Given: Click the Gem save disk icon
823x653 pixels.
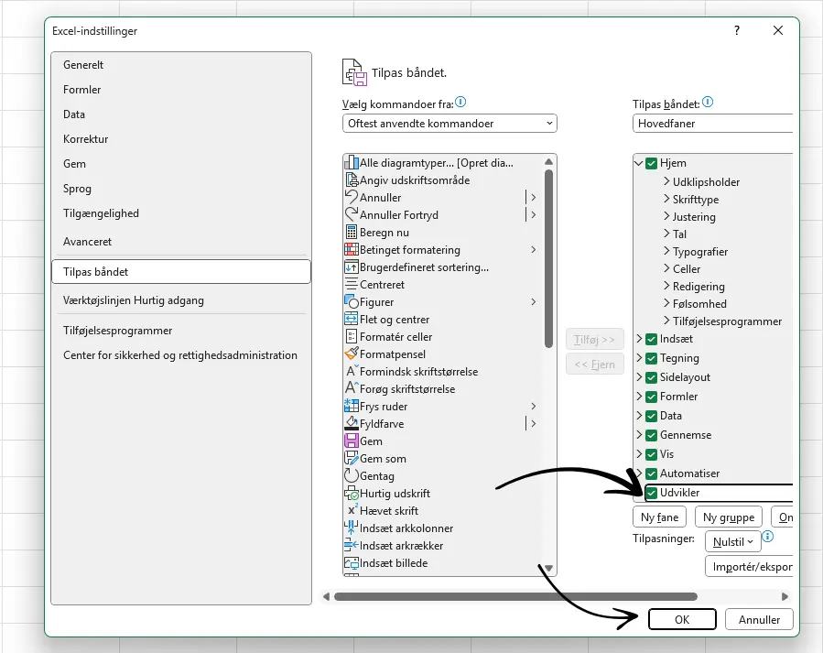Looking at the screenshot, I should [351, 441].
